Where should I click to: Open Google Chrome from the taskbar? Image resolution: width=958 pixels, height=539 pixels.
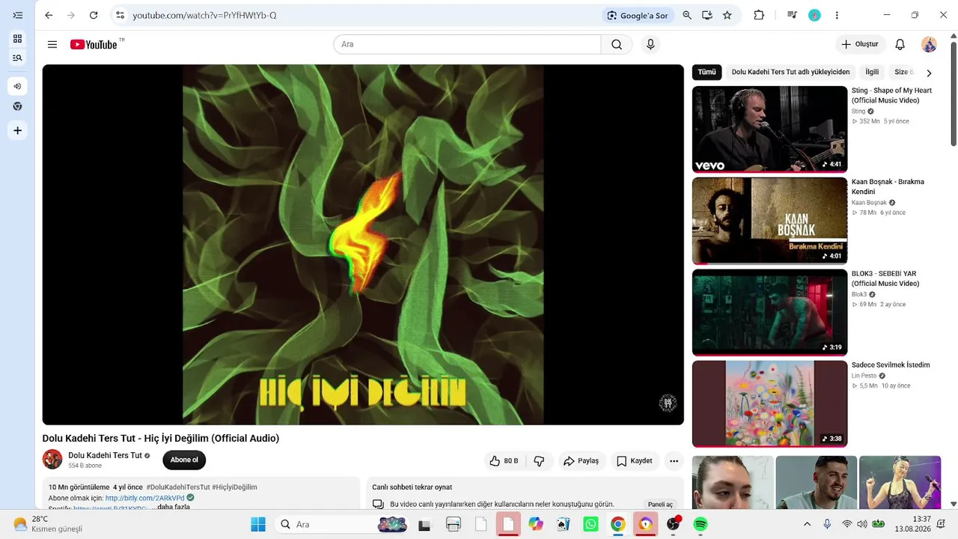click(617, 524)
